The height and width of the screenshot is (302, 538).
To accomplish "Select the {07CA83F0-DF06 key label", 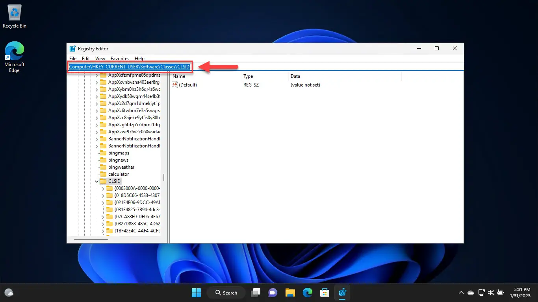I will (x=137, y=217).
